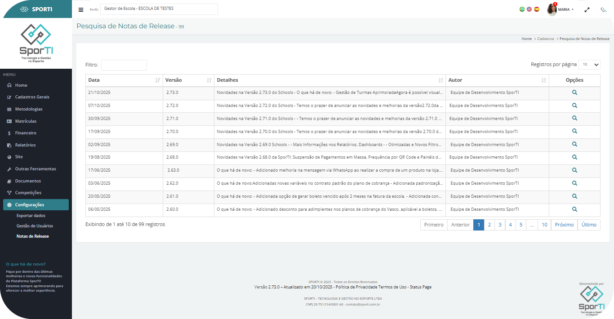Click the Filtro text input field
Screen dimensions: 614x319
click(x=124, y=65)
